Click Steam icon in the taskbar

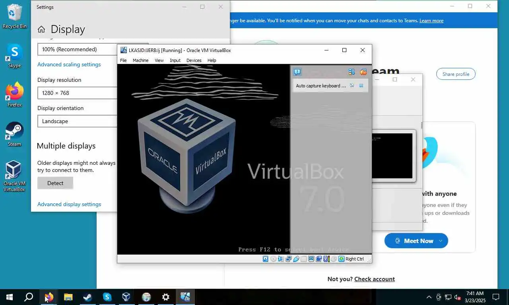click(87, 297)
